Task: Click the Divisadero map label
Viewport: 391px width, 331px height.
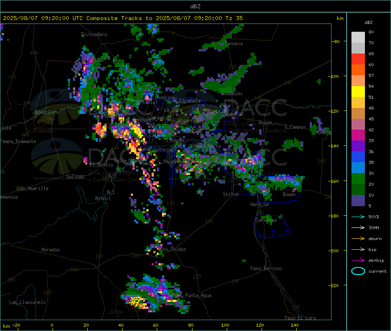Action: click(x=94, y=34)
